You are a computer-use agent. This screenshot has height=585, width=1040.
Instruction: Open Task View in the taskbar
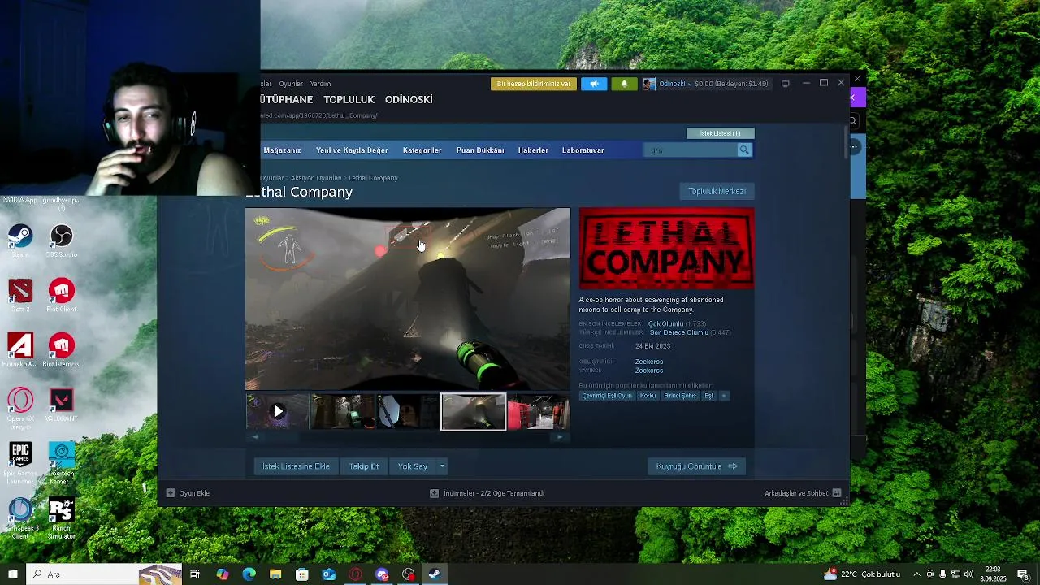click(x=195, y=574)
